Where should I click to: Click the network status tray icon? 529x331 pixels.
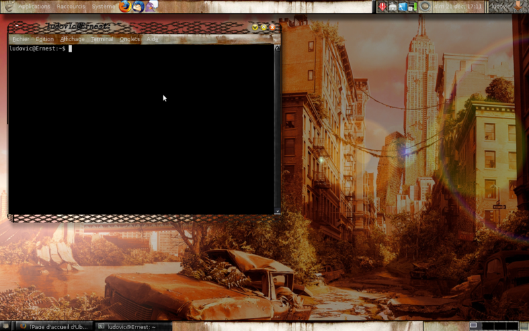(413, 7)
